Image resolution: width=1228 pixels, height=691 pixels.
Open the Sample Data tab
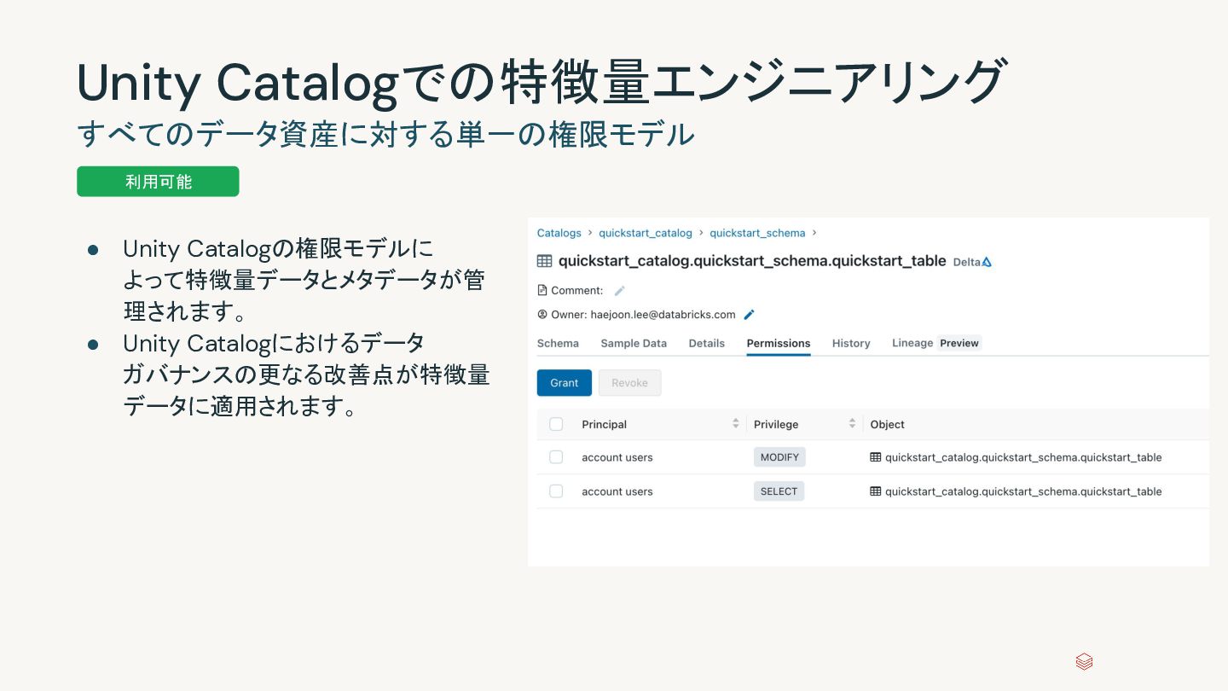click(634, 343)
